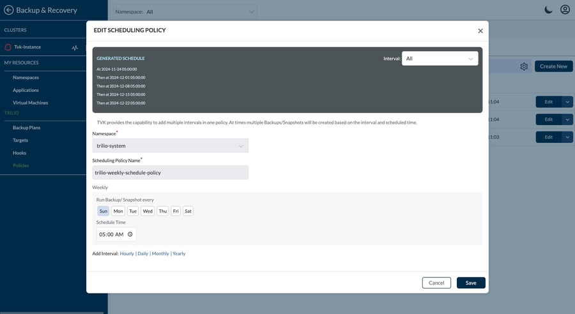Go to Backup Plans in the sidebar
This screenshot has height=314, width=575.
pos(26,128)
